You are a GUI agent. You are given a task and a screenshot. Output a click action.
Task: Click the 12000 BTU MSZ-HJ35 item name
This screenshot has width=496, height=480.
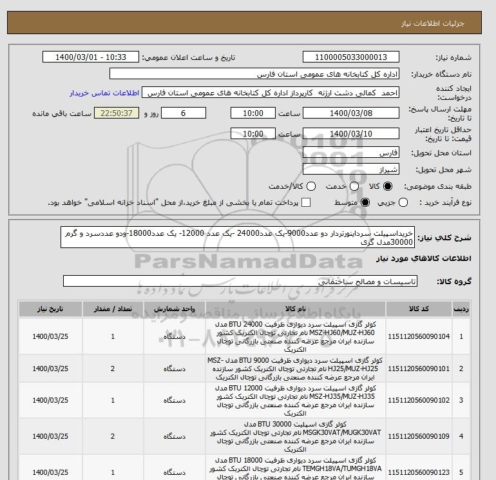point(296,400)
